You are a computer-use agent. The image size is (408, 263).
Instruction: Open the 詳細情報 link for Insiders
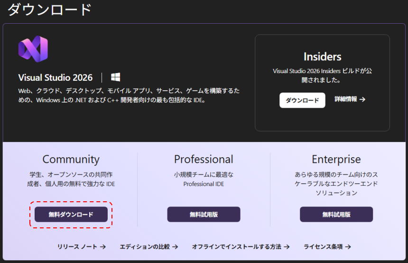click(350, 99)
